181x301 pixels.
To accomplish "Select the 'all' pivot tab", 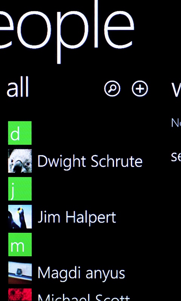I will tap(18, 87).
